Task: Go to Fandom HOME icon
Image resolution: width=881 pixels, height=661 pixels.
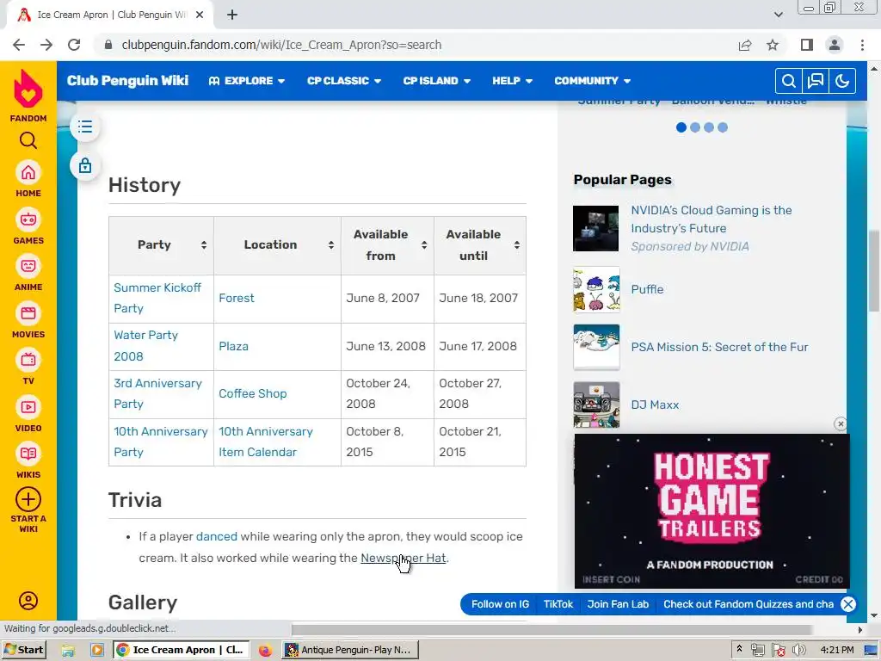Action: [x=28, y=172]
